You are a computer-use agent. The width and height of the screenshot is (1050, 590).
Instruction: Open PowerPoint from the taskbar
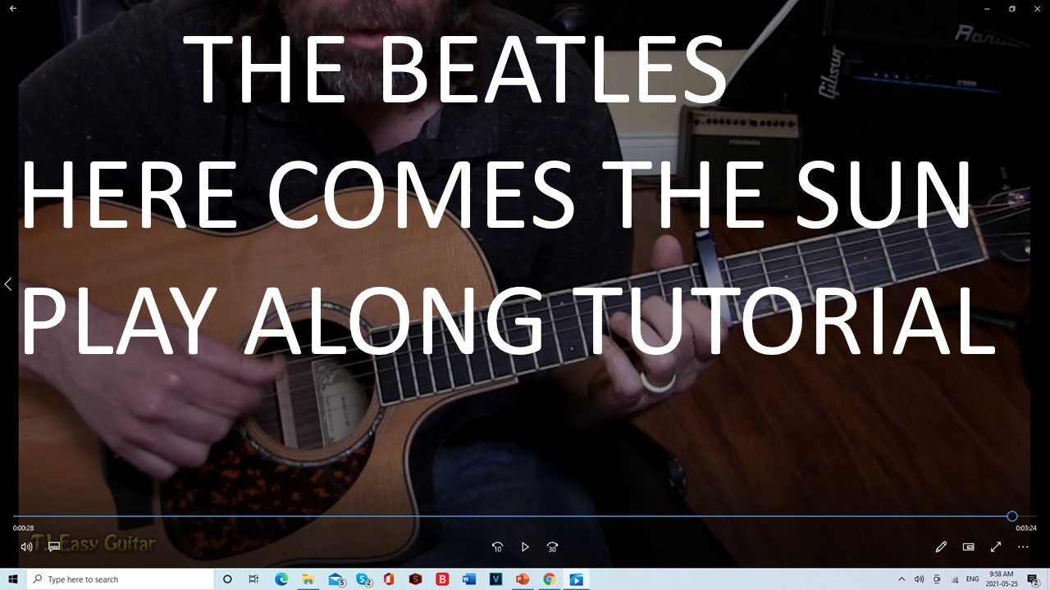pos(523,579)
